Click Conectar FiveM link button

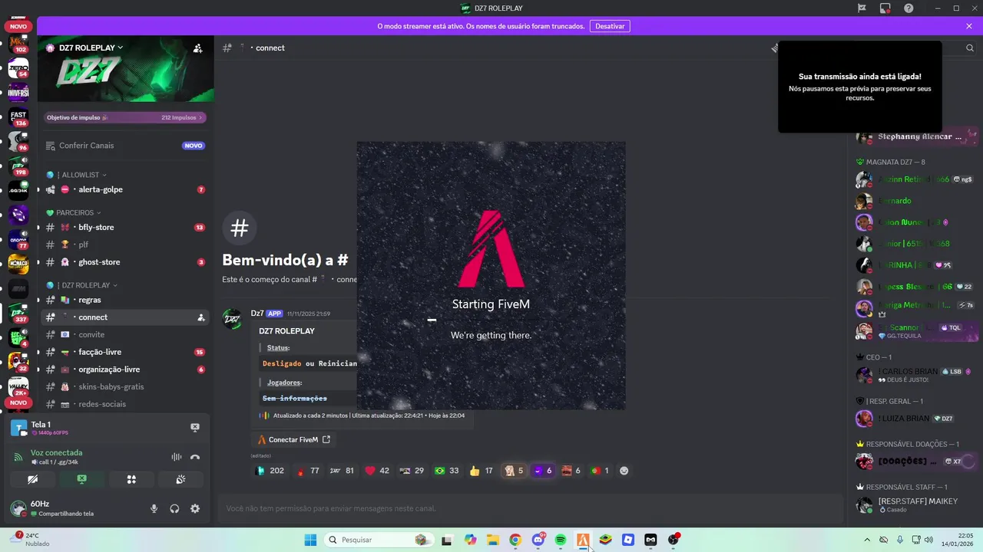click(294, 439)
